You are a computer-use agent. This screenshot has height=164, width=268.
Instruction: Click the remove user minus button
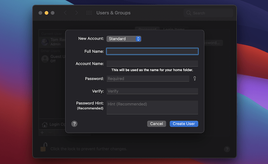(50, 133)
